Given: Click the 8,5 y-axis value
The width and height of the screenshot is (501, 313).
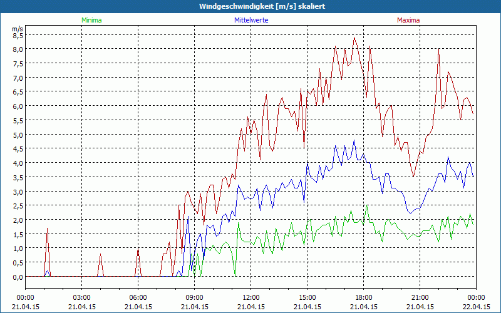Looking at the screenshot, I should click(18, 36).
